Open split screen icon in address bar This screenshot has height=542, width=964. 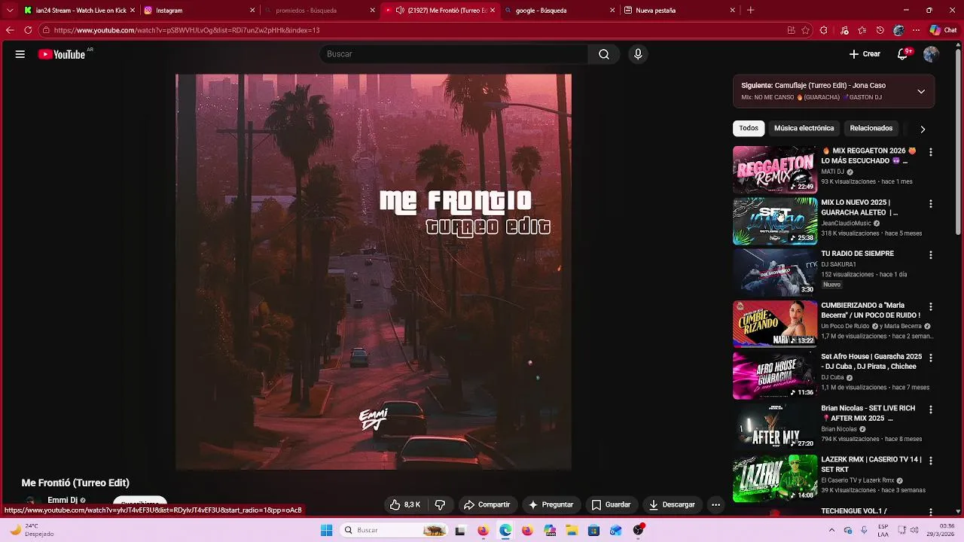pyautogui.click(x=791, y=30)
